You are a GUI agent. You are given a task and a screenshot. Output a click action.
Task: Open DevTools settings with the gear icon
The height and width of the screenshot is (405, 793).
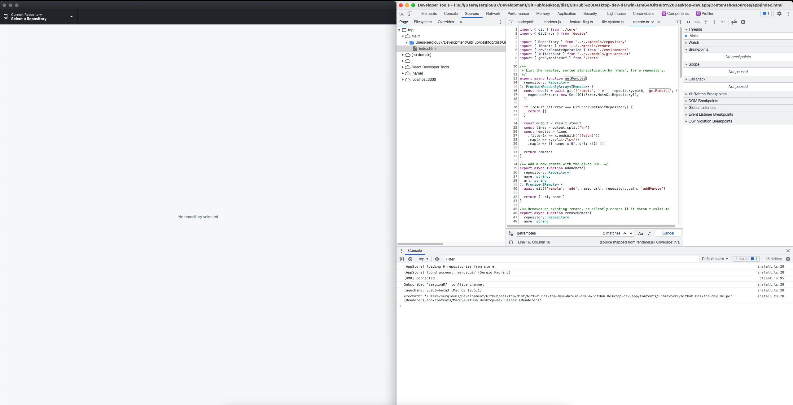pos(779,14)
